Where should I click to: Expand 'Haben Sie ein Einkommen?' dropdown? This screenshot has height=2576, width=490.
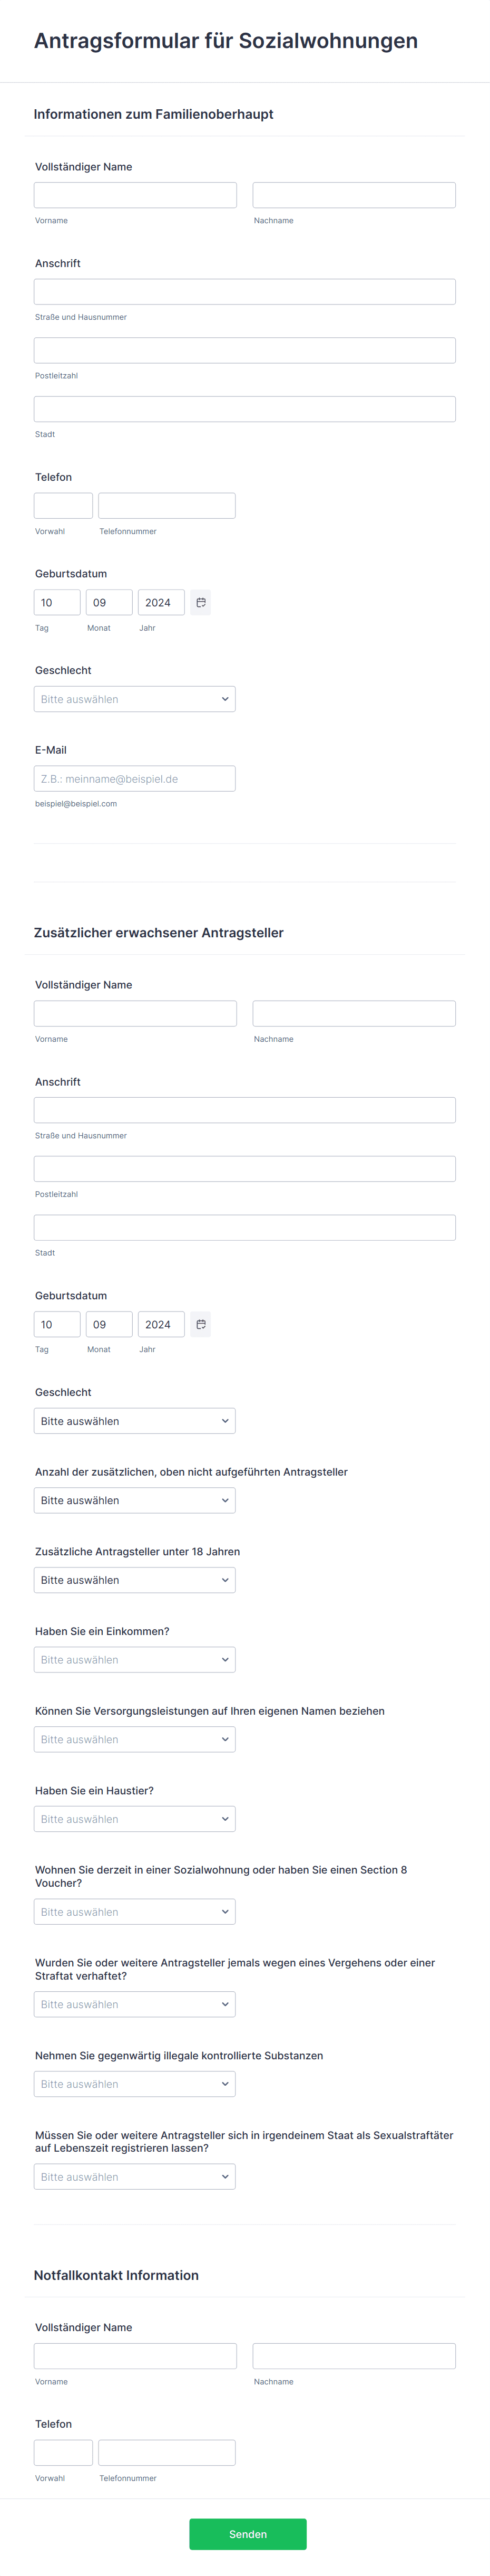tap(135, 1660)
